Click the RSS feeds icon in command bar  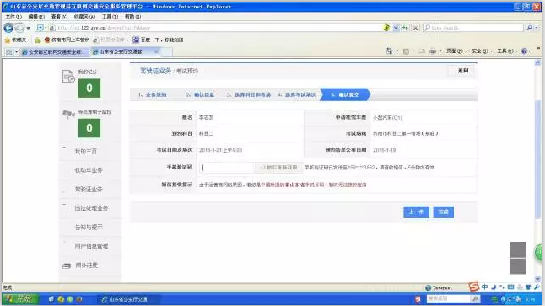pos(406,51)
